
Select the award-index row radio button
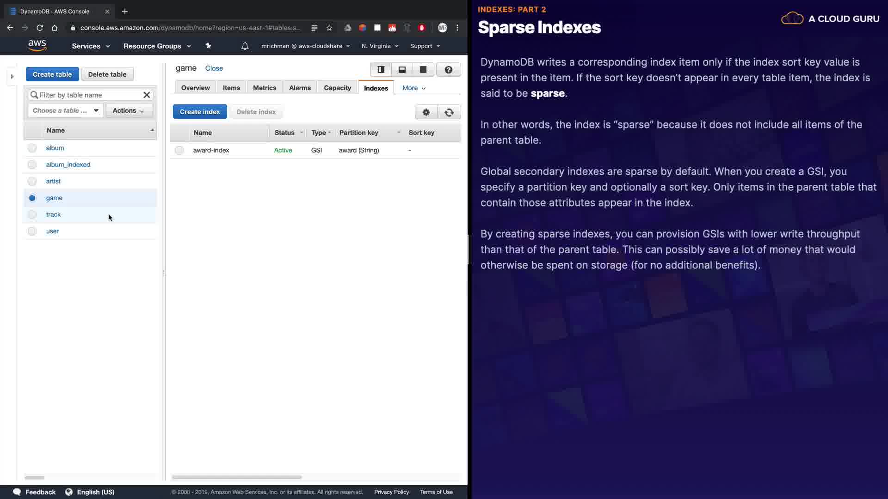pos(179,150)
